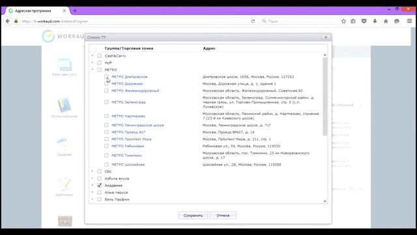Open the МЕТРО Рябиновая link
417x235 pixels.
pyautogui.click(x=128, y=146)
